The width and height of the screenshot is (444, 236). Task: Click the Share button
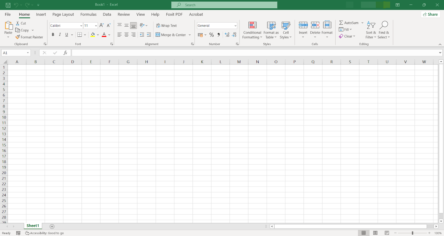430,14
